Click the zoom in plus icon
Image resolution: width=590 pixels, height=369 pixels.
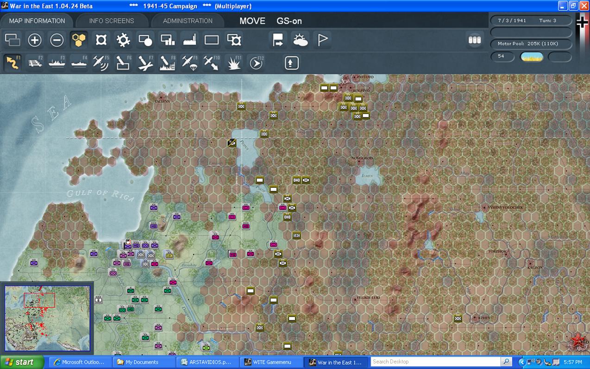click(x=35, y=40)
